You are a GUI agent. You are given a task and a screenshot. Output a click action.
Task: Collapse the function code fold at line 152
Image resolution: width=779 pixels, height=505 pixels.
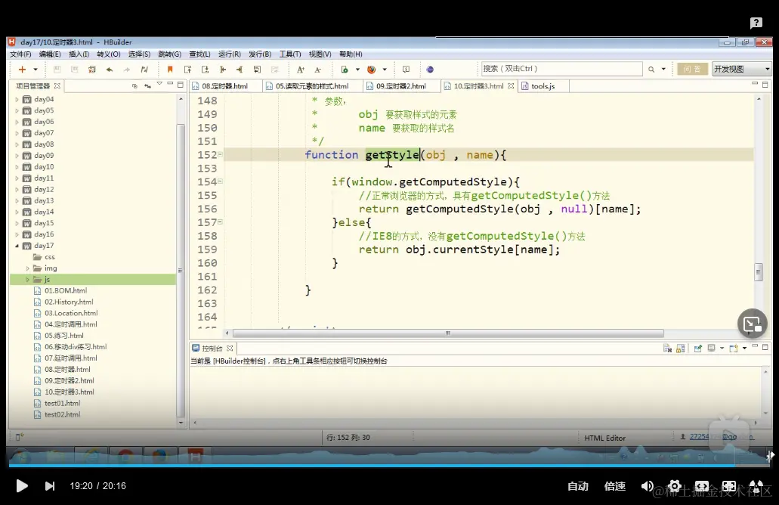point(220,154)
